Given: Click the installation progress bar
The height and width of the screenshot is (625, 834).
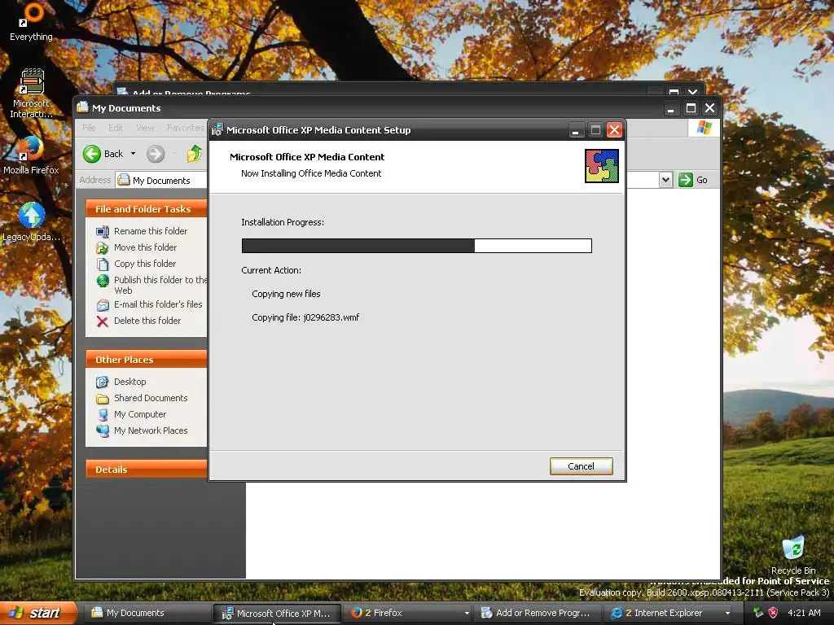Looking at the screenshot, I should click(x=416, y=246).
